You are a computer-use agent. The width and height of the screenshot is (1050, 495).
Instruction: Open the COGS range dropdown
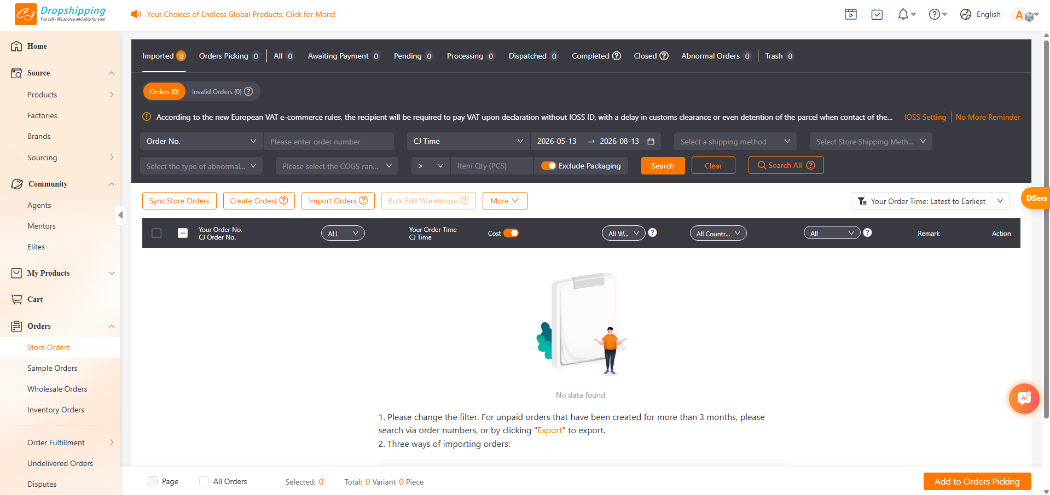point(337,166)
